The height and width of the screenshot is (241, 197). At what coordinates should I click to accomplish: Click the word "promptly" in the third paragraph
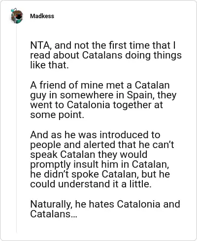tap(50, 164)
